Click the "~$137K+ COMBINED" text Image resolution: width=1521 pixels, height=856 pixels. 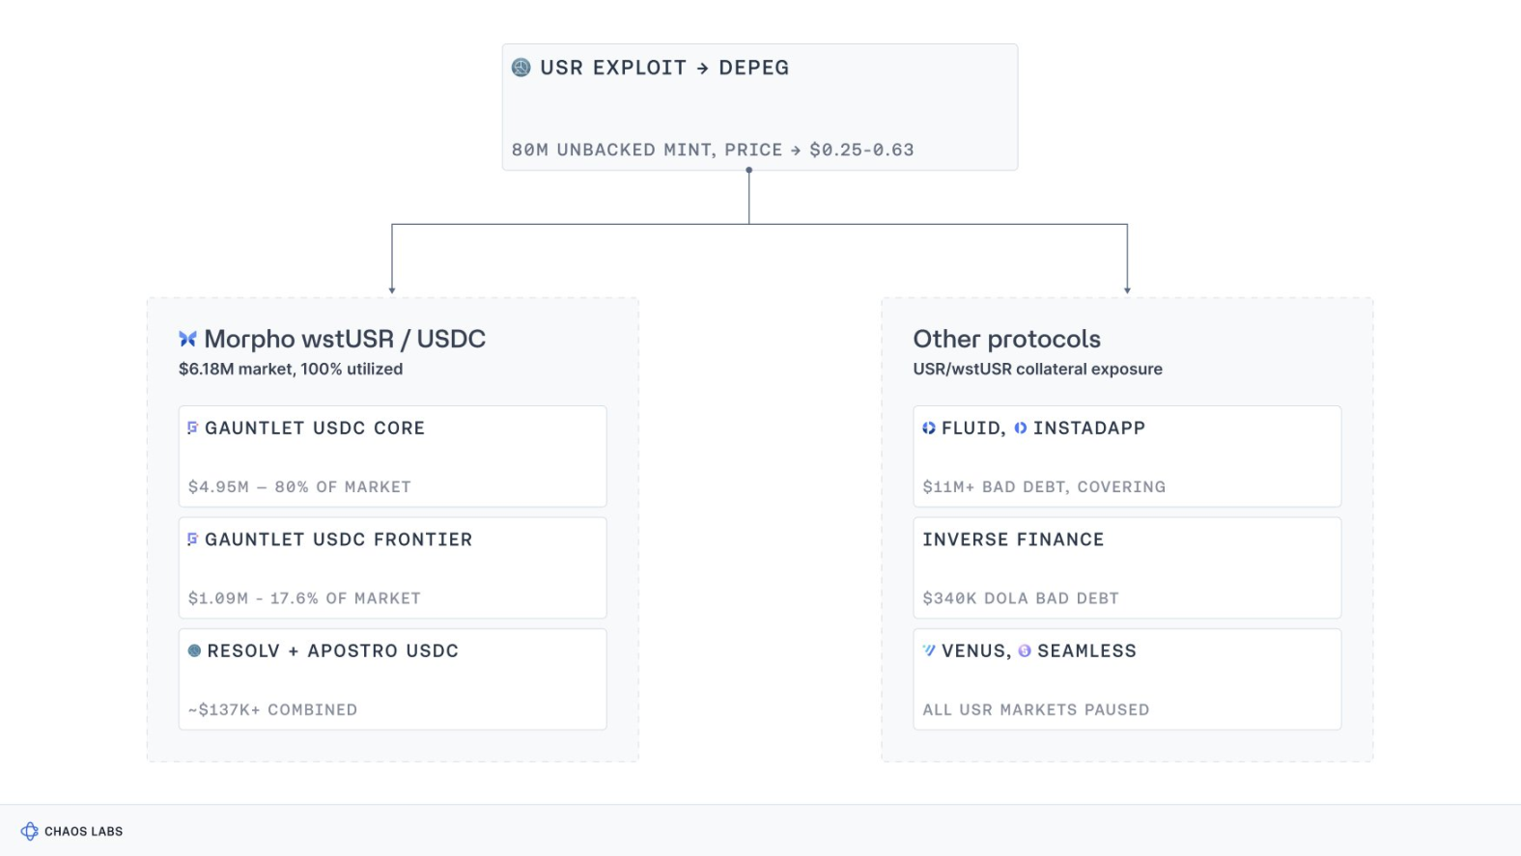point(272,709)
